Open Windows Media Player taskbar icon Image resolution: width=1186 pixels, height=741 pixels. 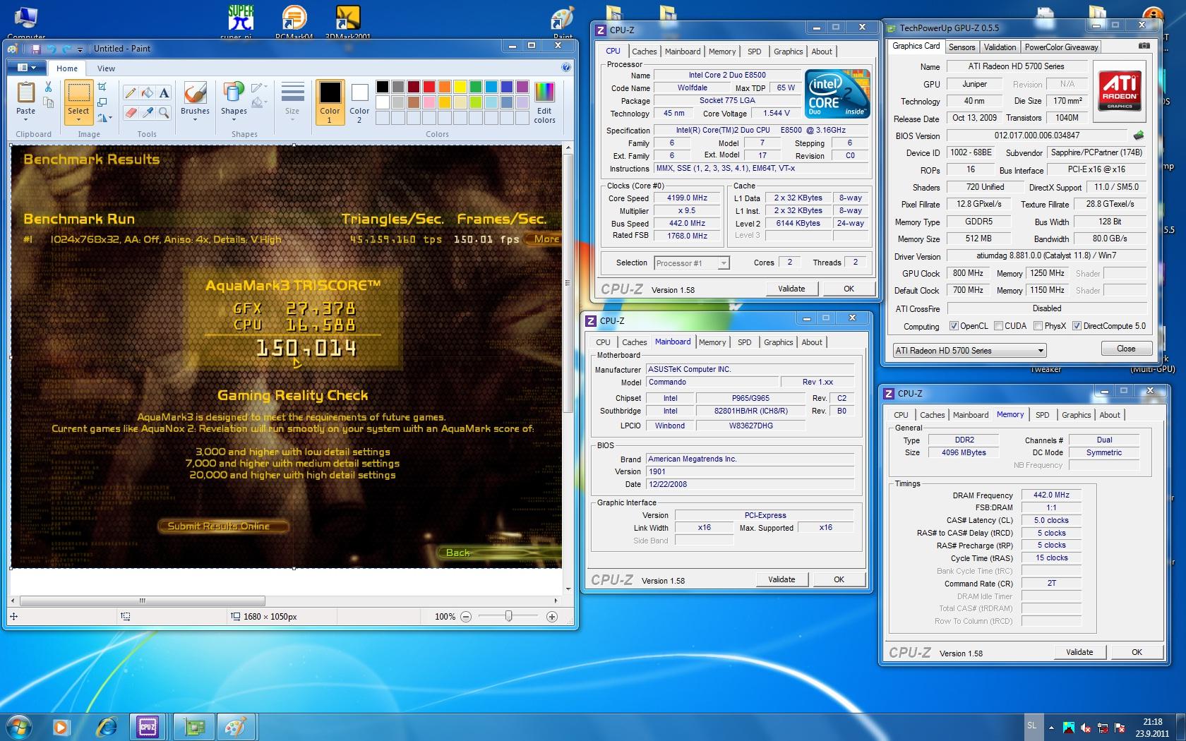61,726
